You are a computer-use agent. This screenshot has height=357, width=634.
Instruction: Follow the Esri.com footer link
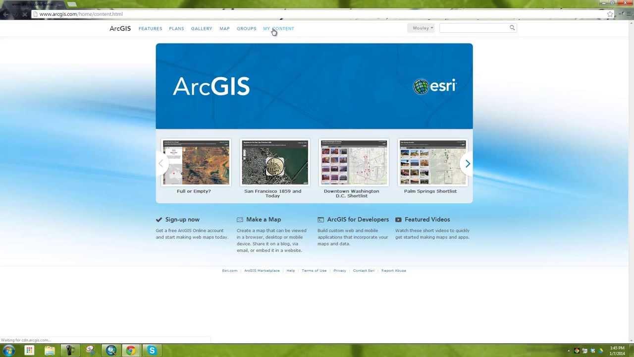click(x=230, y=270)
